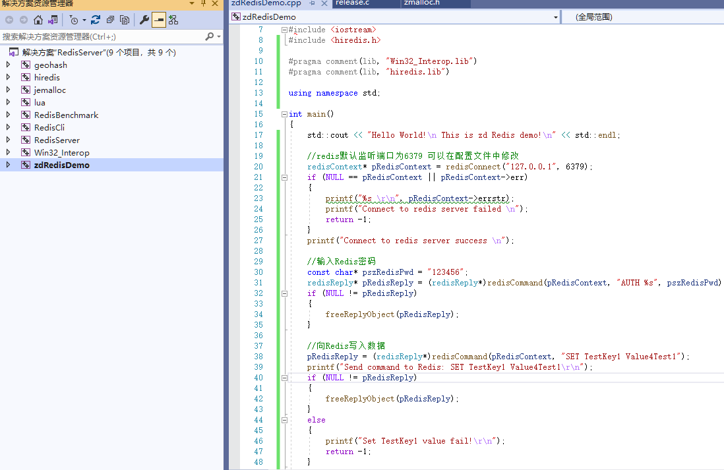Expand the RedisBenchmark project node
Screen dimensions: 724x470
pos(8,115)
